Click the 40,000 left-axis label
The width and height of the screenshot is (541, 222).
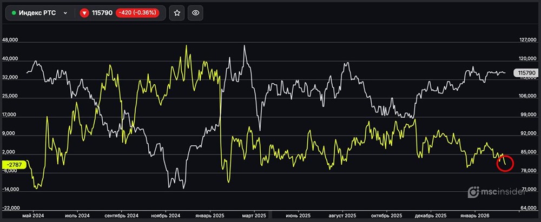tap(10, 59)
